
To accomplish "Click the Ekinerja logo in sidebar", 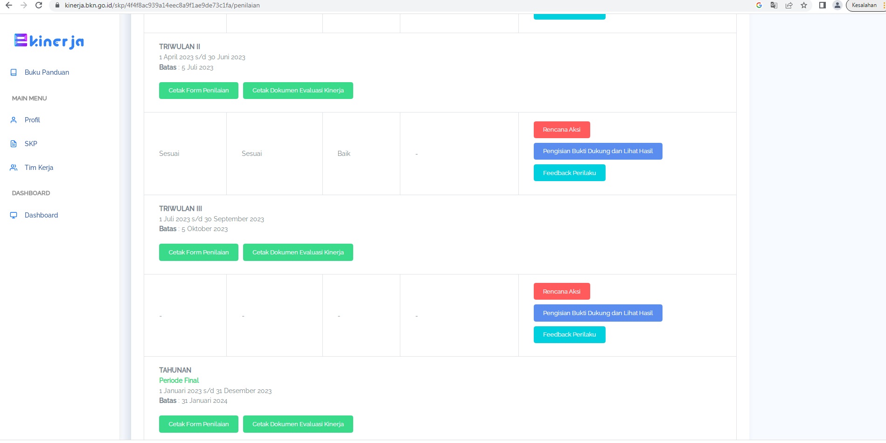I will click(x=49, y=41).
